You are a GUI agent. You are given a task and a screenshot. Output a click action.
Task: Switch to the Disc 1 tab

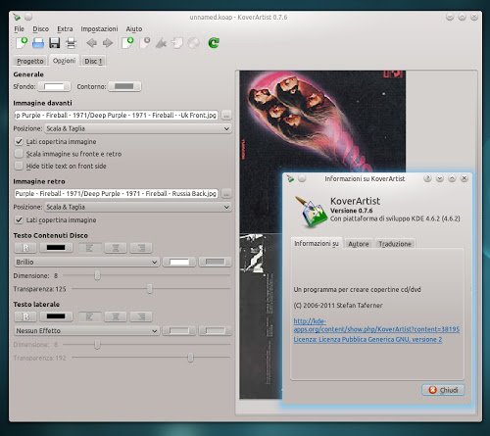(93, 61)
